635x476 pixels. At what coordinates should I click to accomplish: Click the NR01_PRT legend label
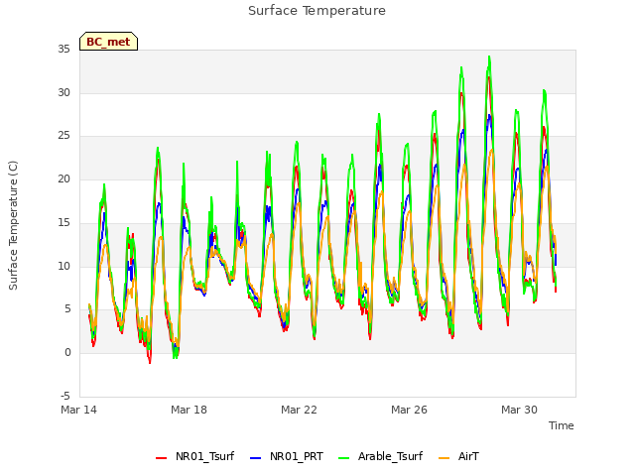pos(296,456)
